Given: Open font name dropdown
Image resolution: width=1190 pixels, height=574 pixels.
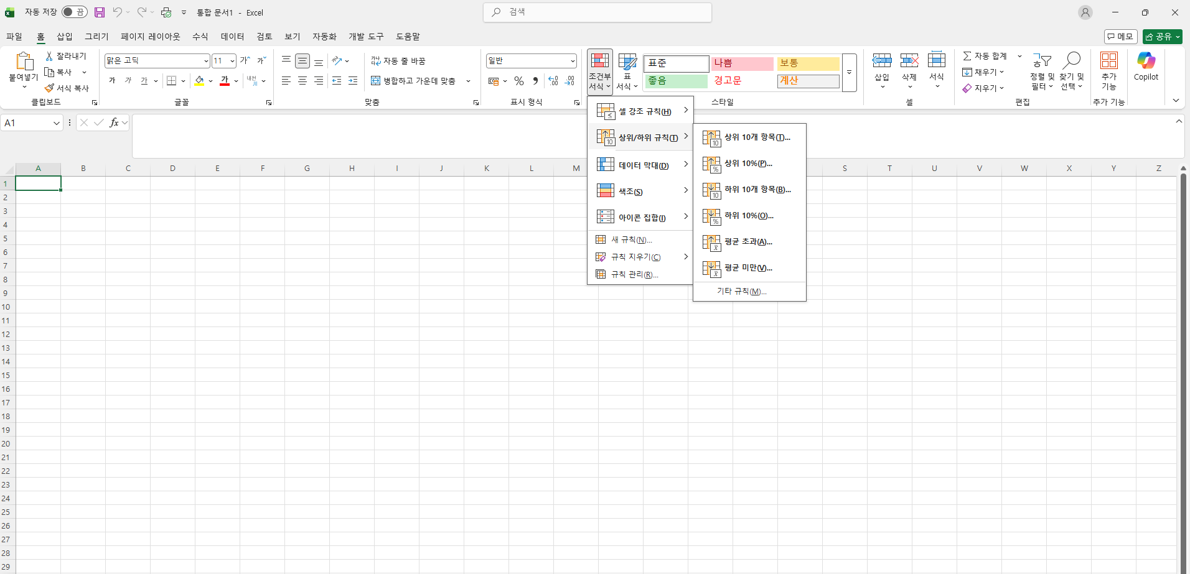Looking at the screenshot, I should click(206, 61).
